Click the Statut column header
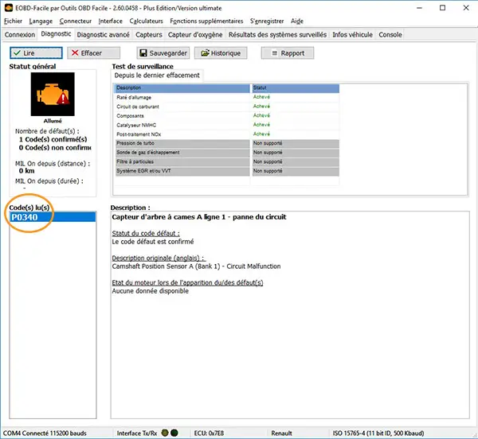The image size is (478, 439). pyautogui.click(x=295, y=87)
